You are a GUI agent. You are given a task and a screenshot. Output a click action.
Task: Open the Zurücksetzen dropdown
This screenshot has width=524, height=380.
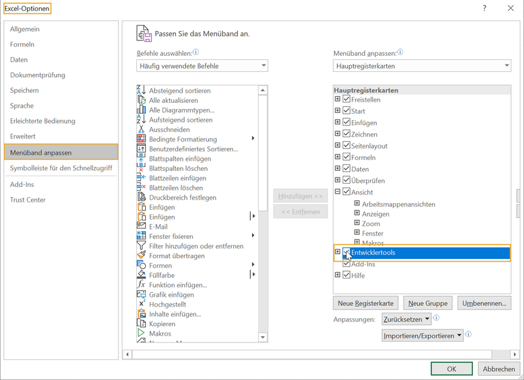tap(406, 319)
